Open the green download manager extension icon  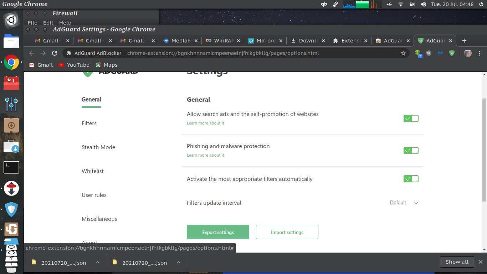418,53
